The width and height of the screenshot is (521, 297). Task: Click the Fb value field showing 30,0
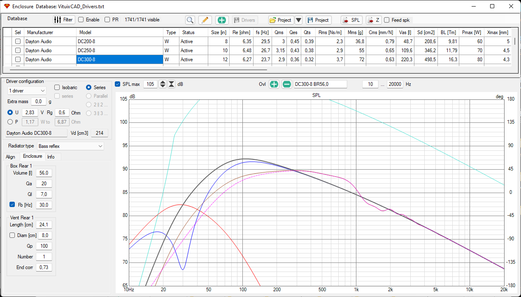pos(44,205)
